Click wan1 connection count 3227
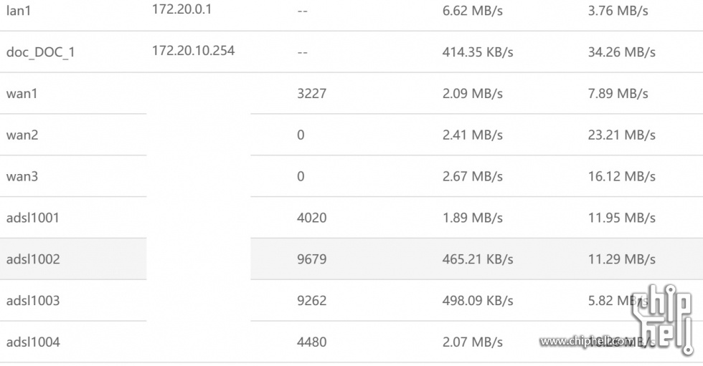The height and width of the screenshot is (366, 703). click(311, 94)
